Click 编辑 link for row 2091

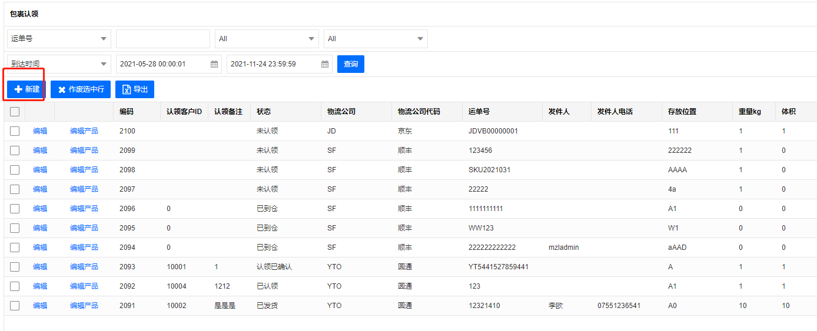pyautogui.click(x=40, y=306)
